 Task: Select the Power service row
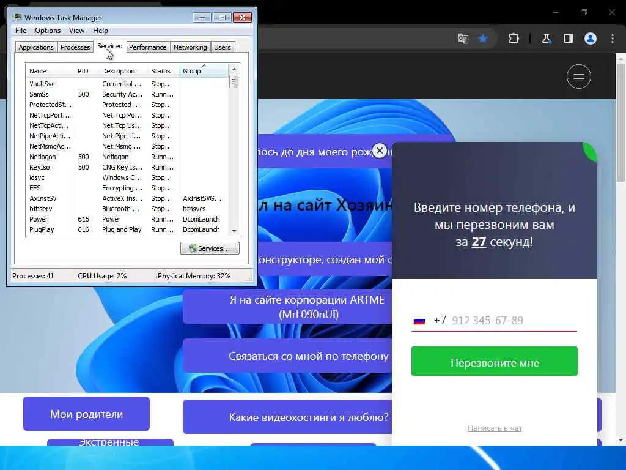point(127,219)
